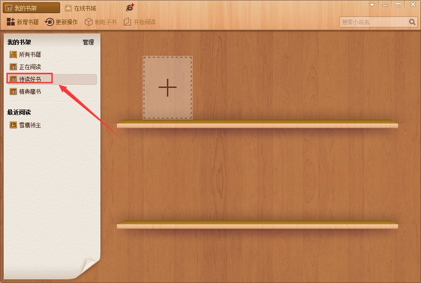
Task: Open the title bar dropdown menu arrow
Action: (372, 5)
